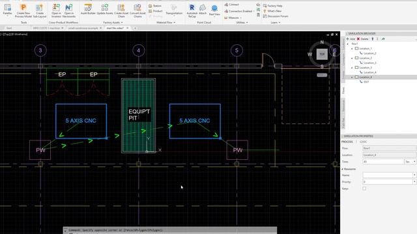Click the TOP face of ViewCube
This screenshot has width=417, height=234.
coord(322,54)
